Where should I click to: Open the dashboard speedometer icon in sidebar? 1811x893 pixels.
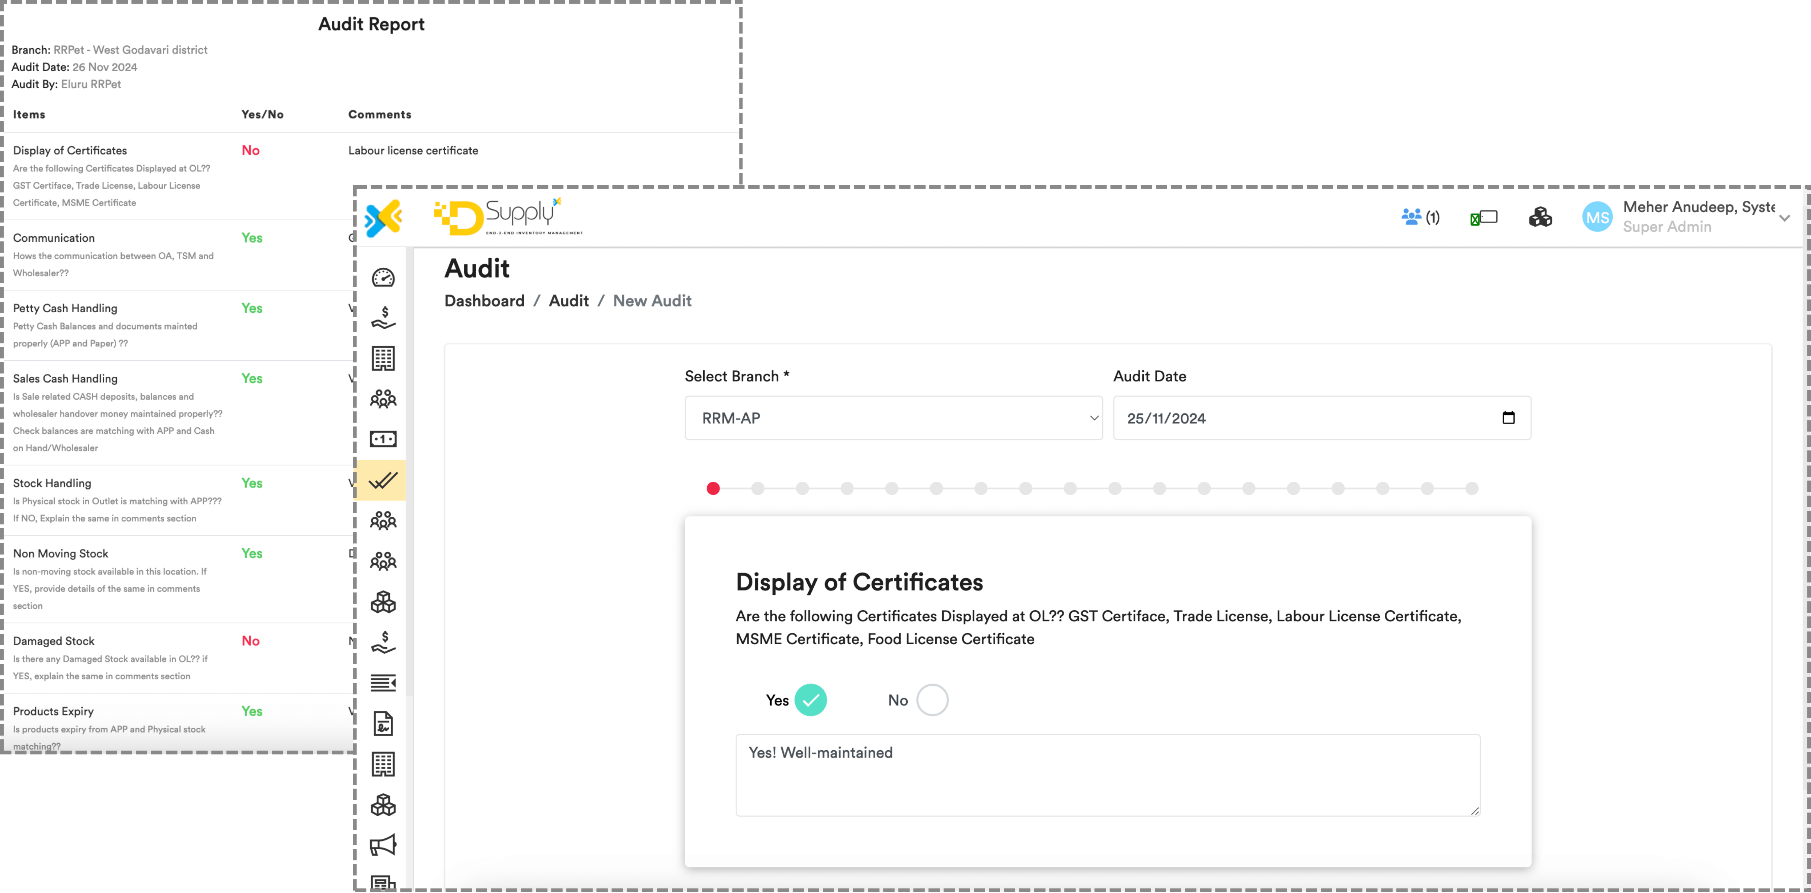[383, 278]
